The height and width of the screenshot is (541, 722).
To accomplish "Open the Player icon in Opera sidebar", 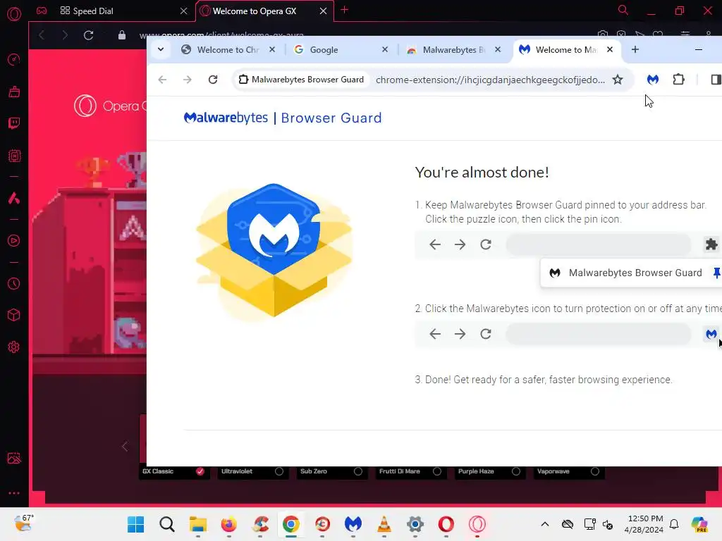I will click(x=14, y=241).
